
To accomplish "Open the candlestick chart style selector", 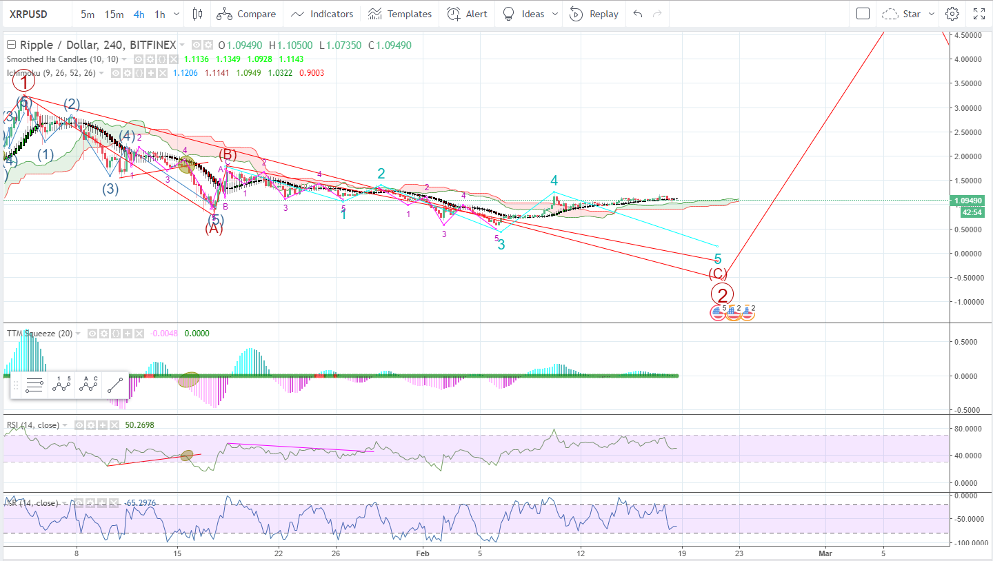I will coord(197,14).
